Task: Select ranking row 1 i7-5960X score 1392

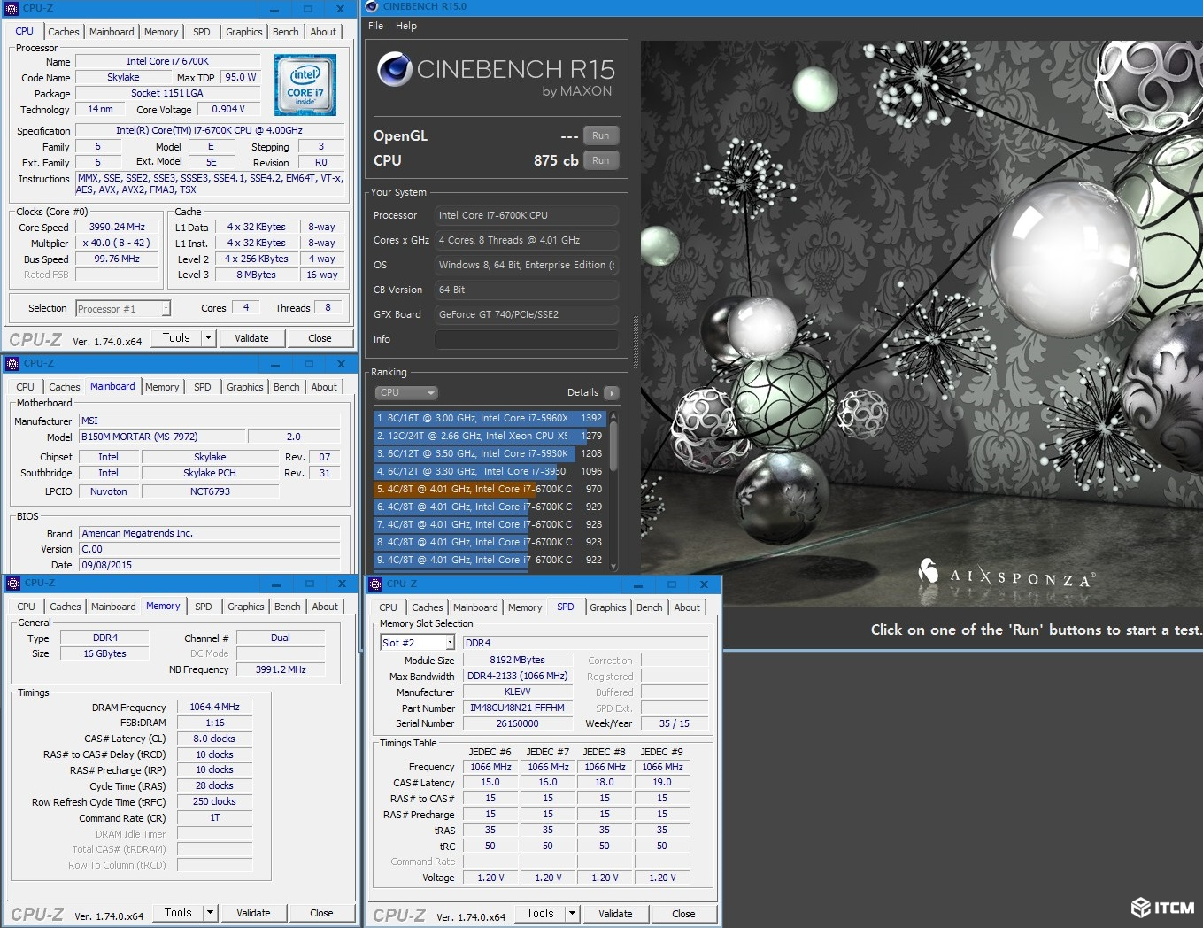Action: [490, 418]
